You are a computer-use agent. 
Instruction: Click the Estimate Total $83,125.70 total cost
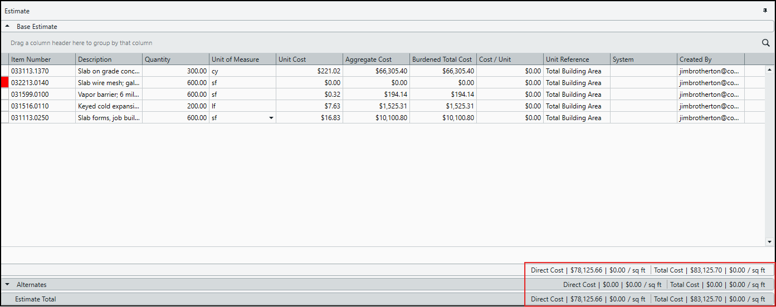[x=705, y=299]
